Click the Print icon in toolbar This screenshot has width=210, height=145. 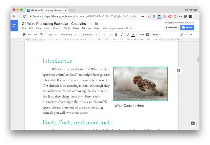coord(24,35)
